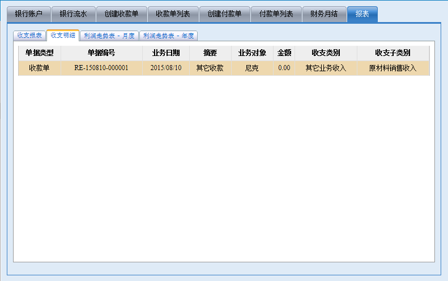Click the 收支类别 column header
The width and height of the screenshot is (448, 281).
click(326, 53)
